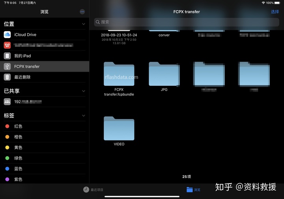
Task: Select the WPS app location icon
Action: click(x=7, y=45)
